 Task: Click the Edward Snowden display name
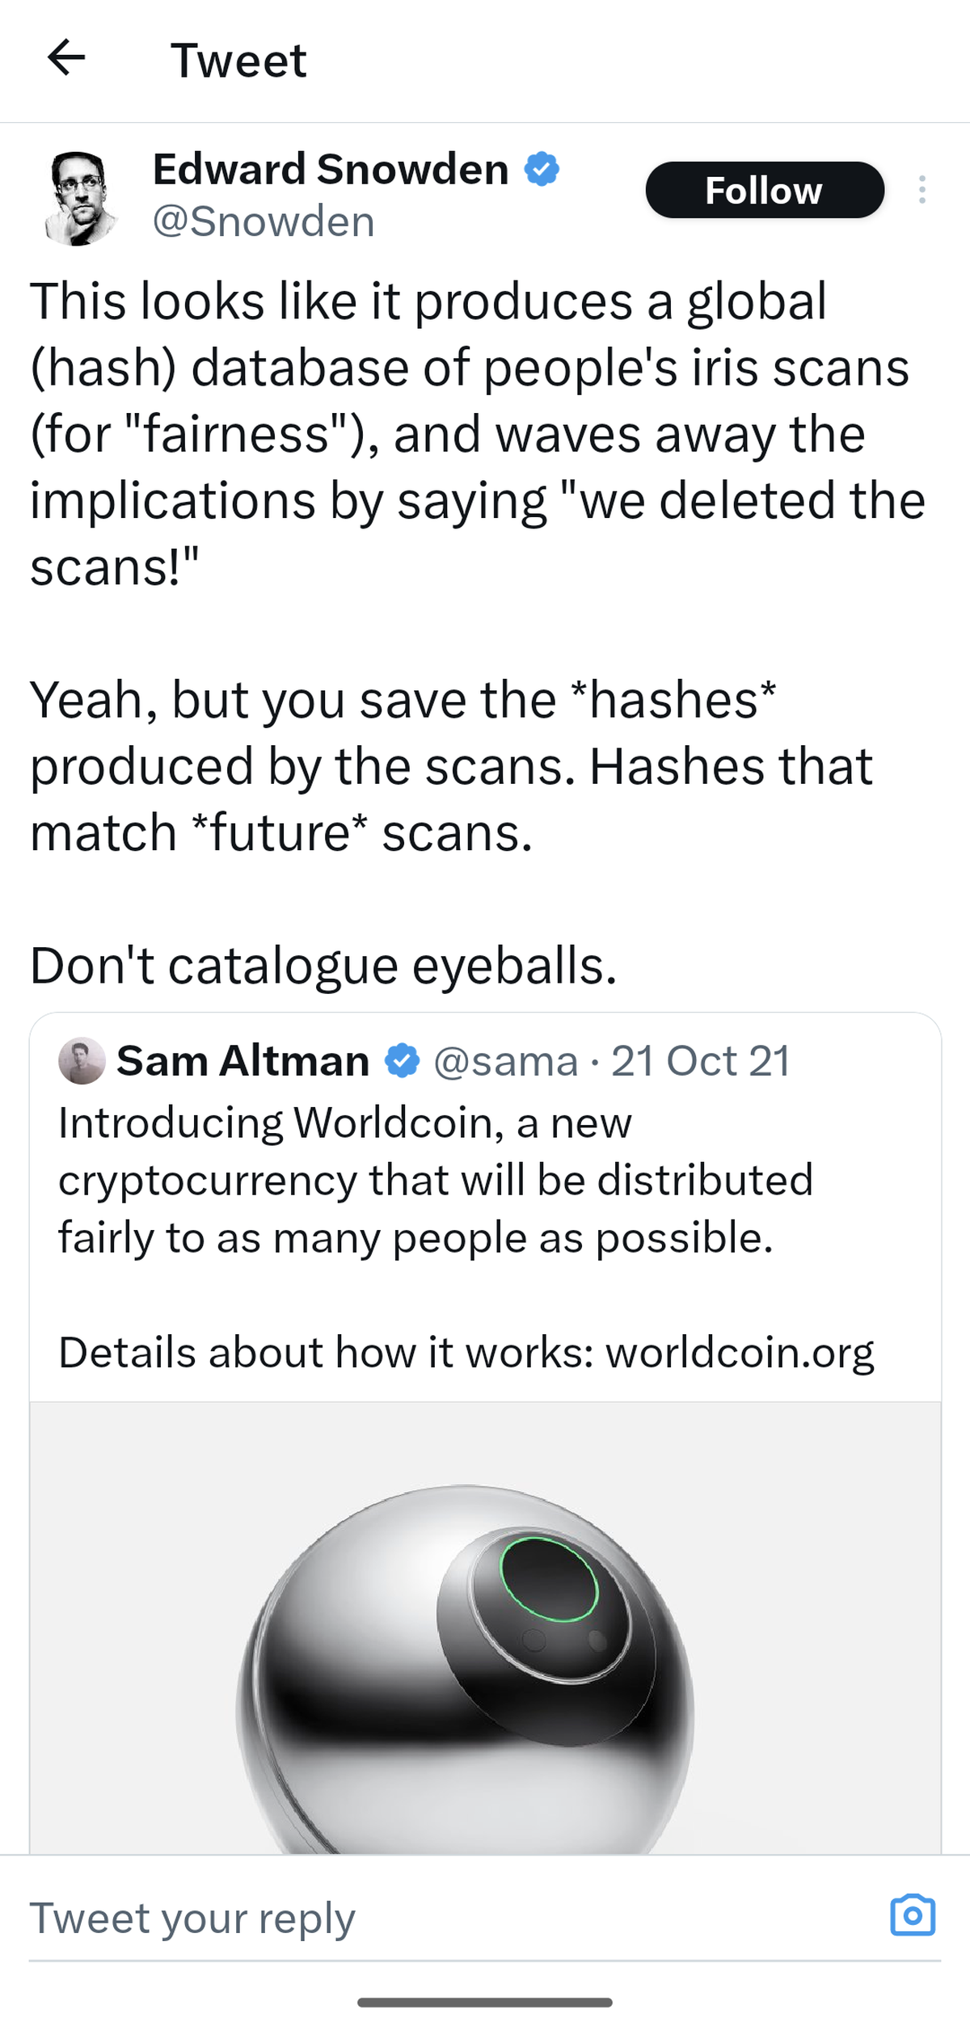[x=331, y=170]
